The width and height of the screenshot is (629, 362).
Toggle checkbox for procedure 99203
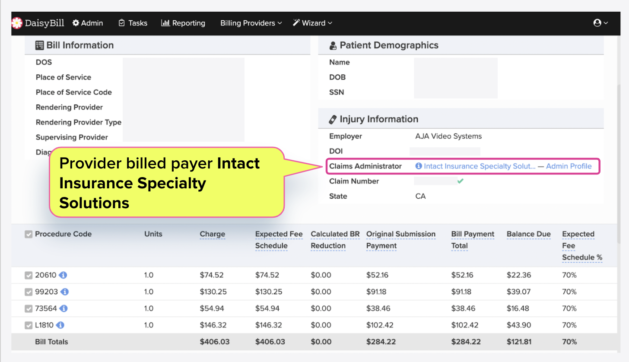29,292
